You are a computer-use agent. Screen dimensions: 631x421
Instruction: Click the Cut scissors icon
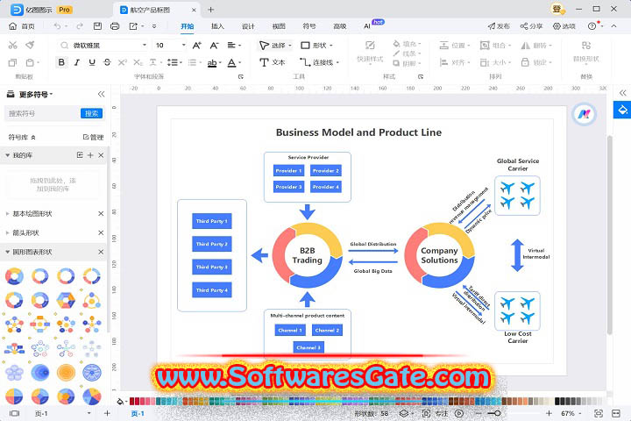13,45
